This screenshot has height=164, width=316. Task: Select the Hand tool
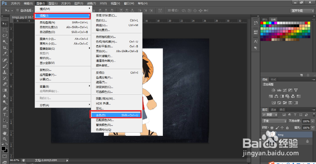pyautogui.click(x=4, y=133)
